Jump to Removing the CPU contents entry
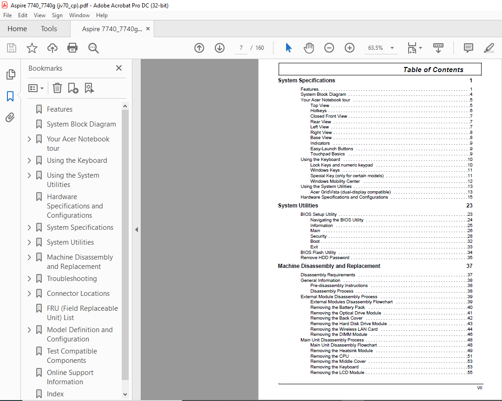 click(x=391, y=356)
